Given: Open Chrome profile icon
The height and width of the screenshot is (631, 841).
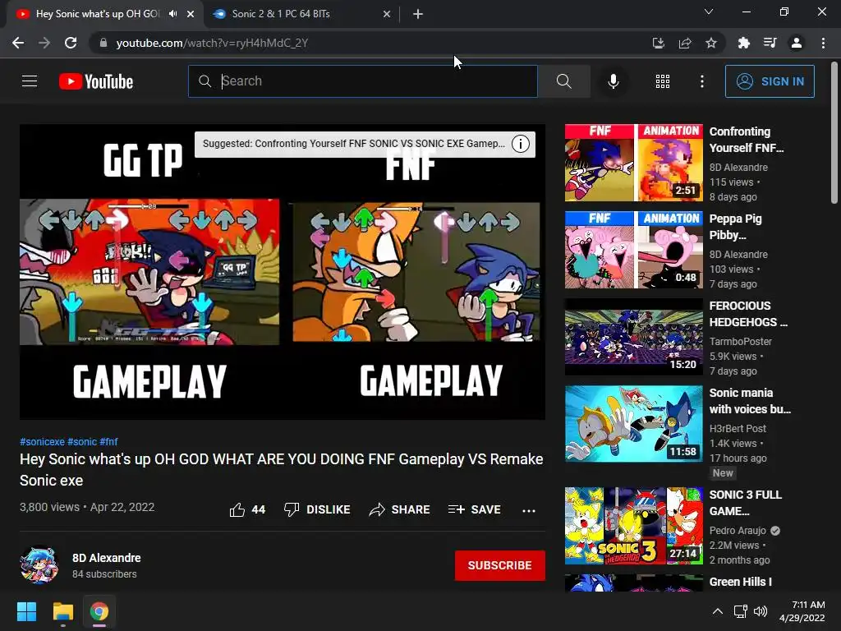Looking at the screenshot, I should [x=797, y=43].
